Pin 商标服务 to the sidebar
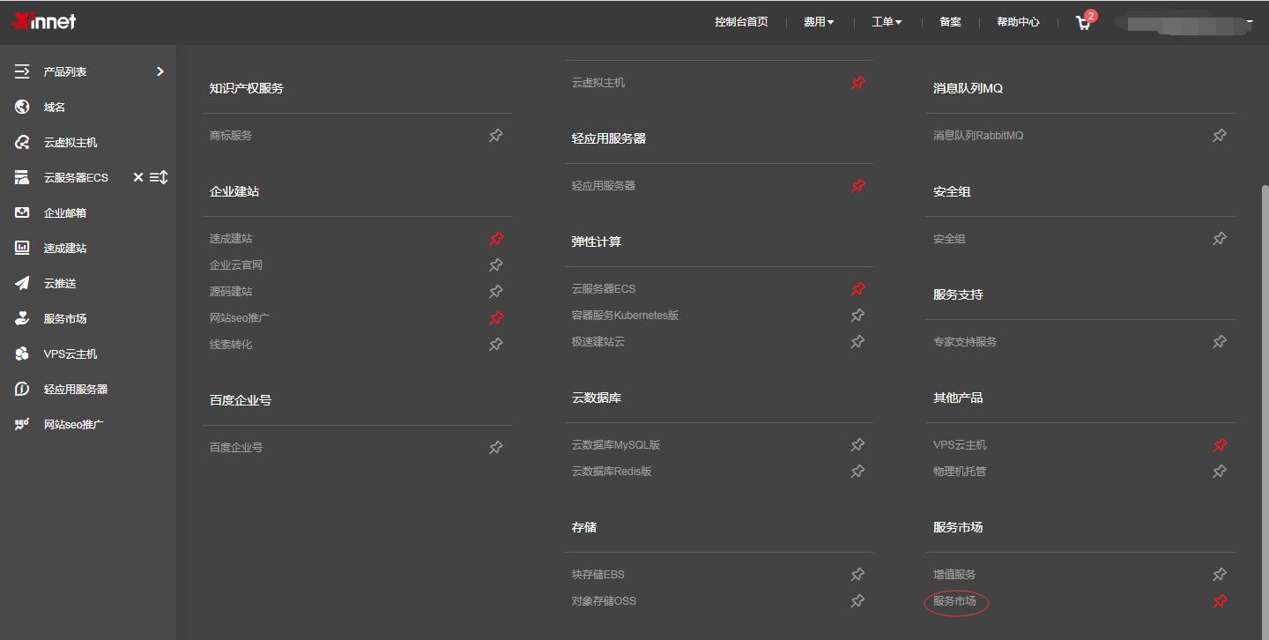This screenshot has width=1269, height=640. [496, 136]
